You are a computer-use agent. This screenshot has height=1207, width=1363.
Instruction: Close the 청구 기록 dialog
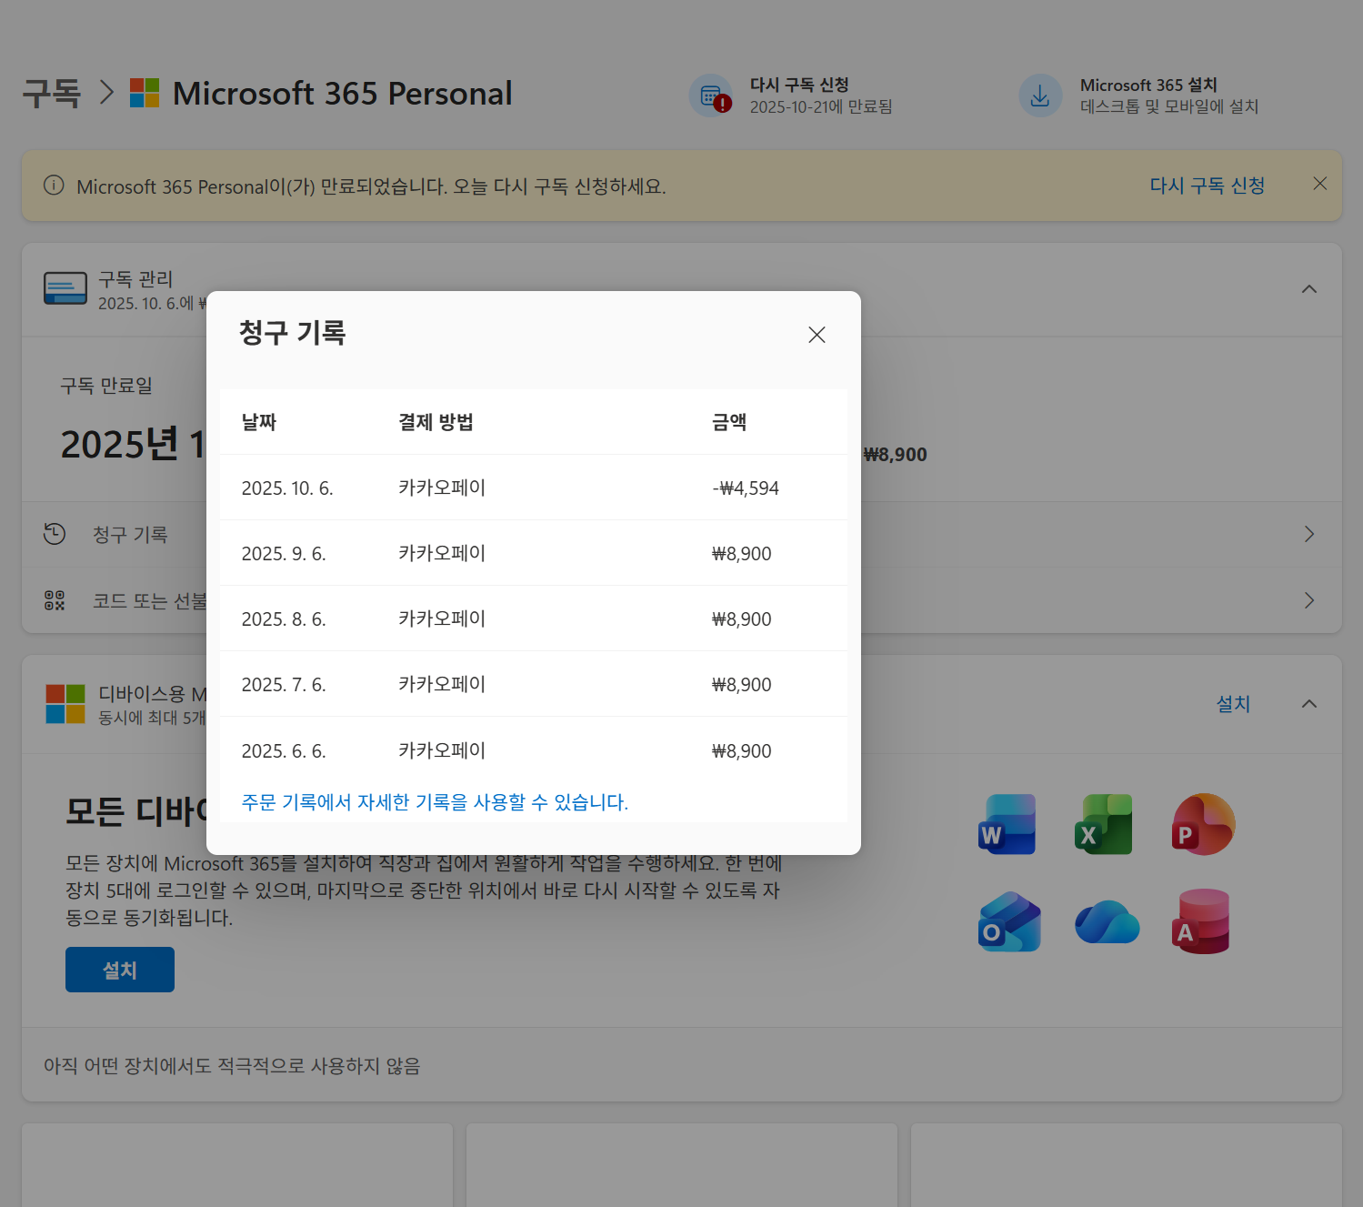pyautogui.click(x=817, y=335)
